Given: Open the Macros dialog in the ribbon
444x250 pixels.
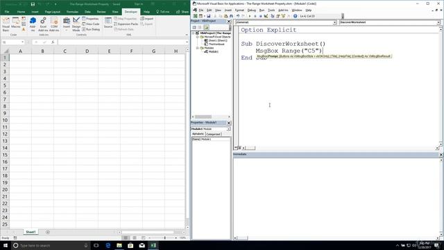Looking at the screenshot, I should pyautogui.click(x=15, y=23).
